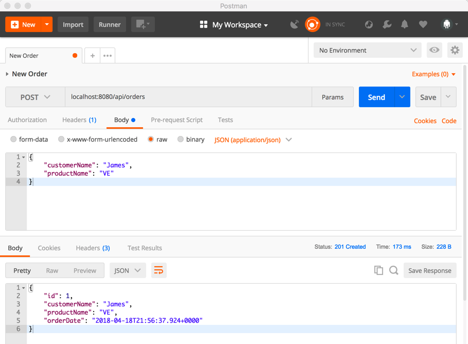
Task: Switch to the Authorization tab
Action: click(x=27, y=120)
